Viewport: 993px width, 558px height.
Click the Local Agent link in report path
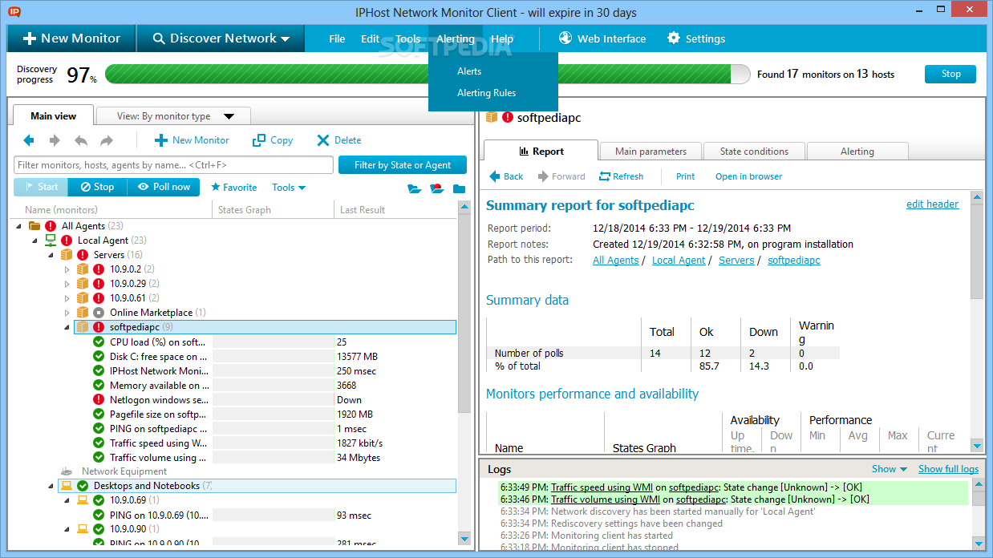coord(679,261)
